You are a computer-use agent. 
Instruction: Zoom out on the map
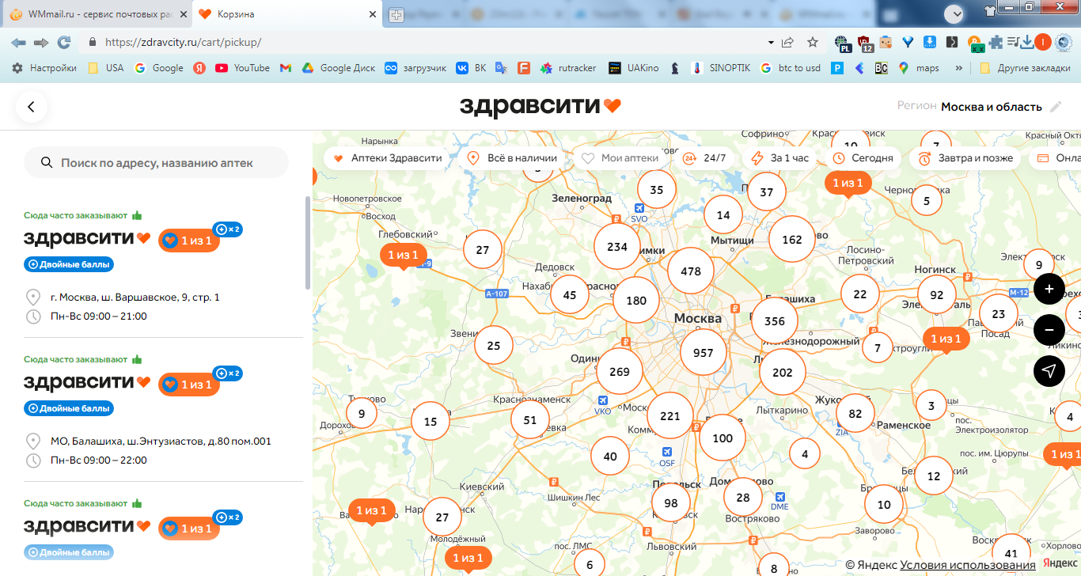pyautogui.click(x=1049, y=329)
